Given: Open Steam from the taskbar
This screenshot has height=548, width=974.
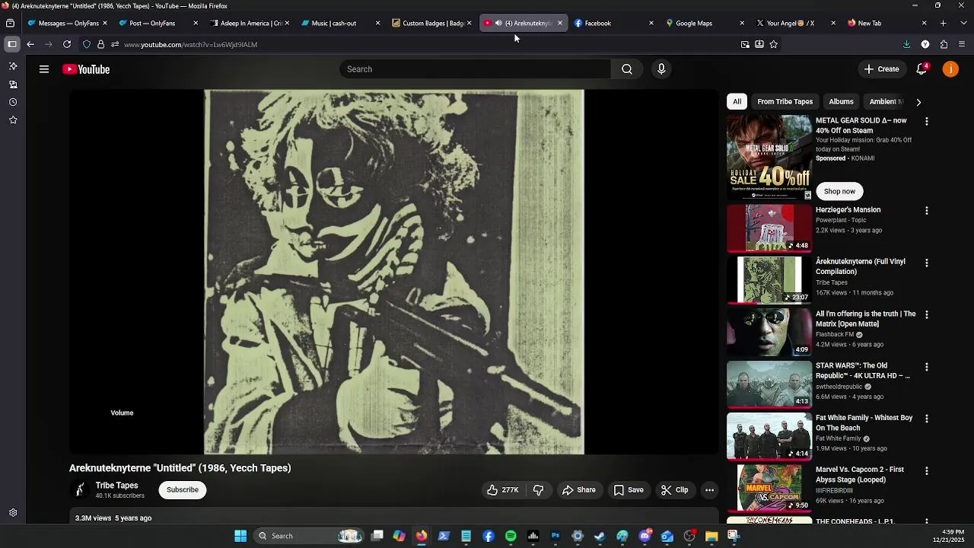Looking at the screenshot, I should [600, 536].
